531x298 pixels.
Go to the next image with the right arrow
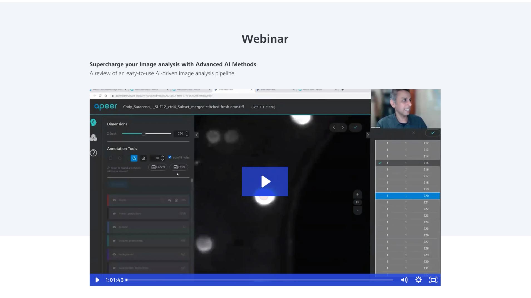343,127
